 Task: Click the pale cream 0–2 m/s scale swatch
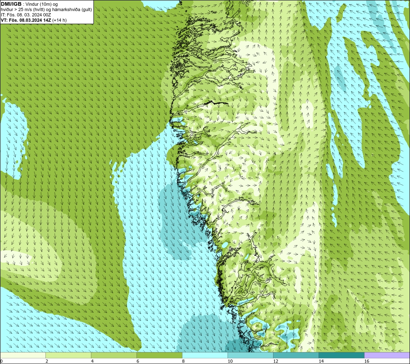click(23, 355)
